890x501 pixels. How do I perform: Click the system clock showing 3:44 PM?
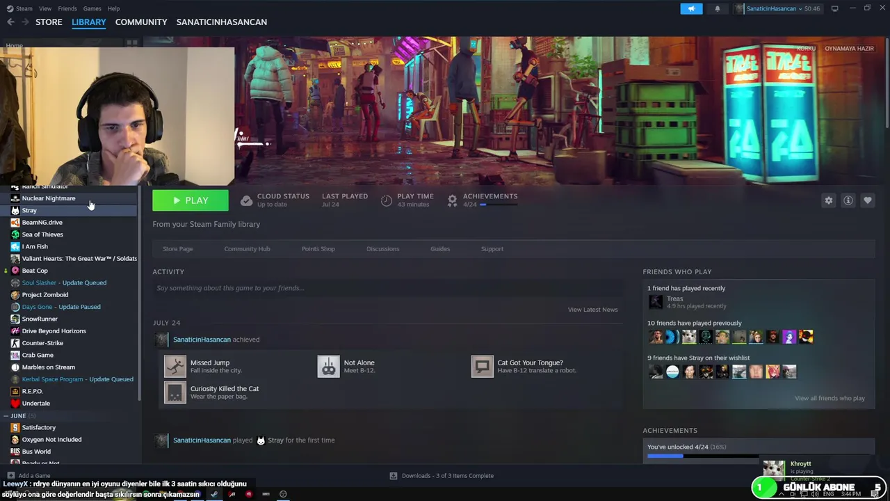851,494
